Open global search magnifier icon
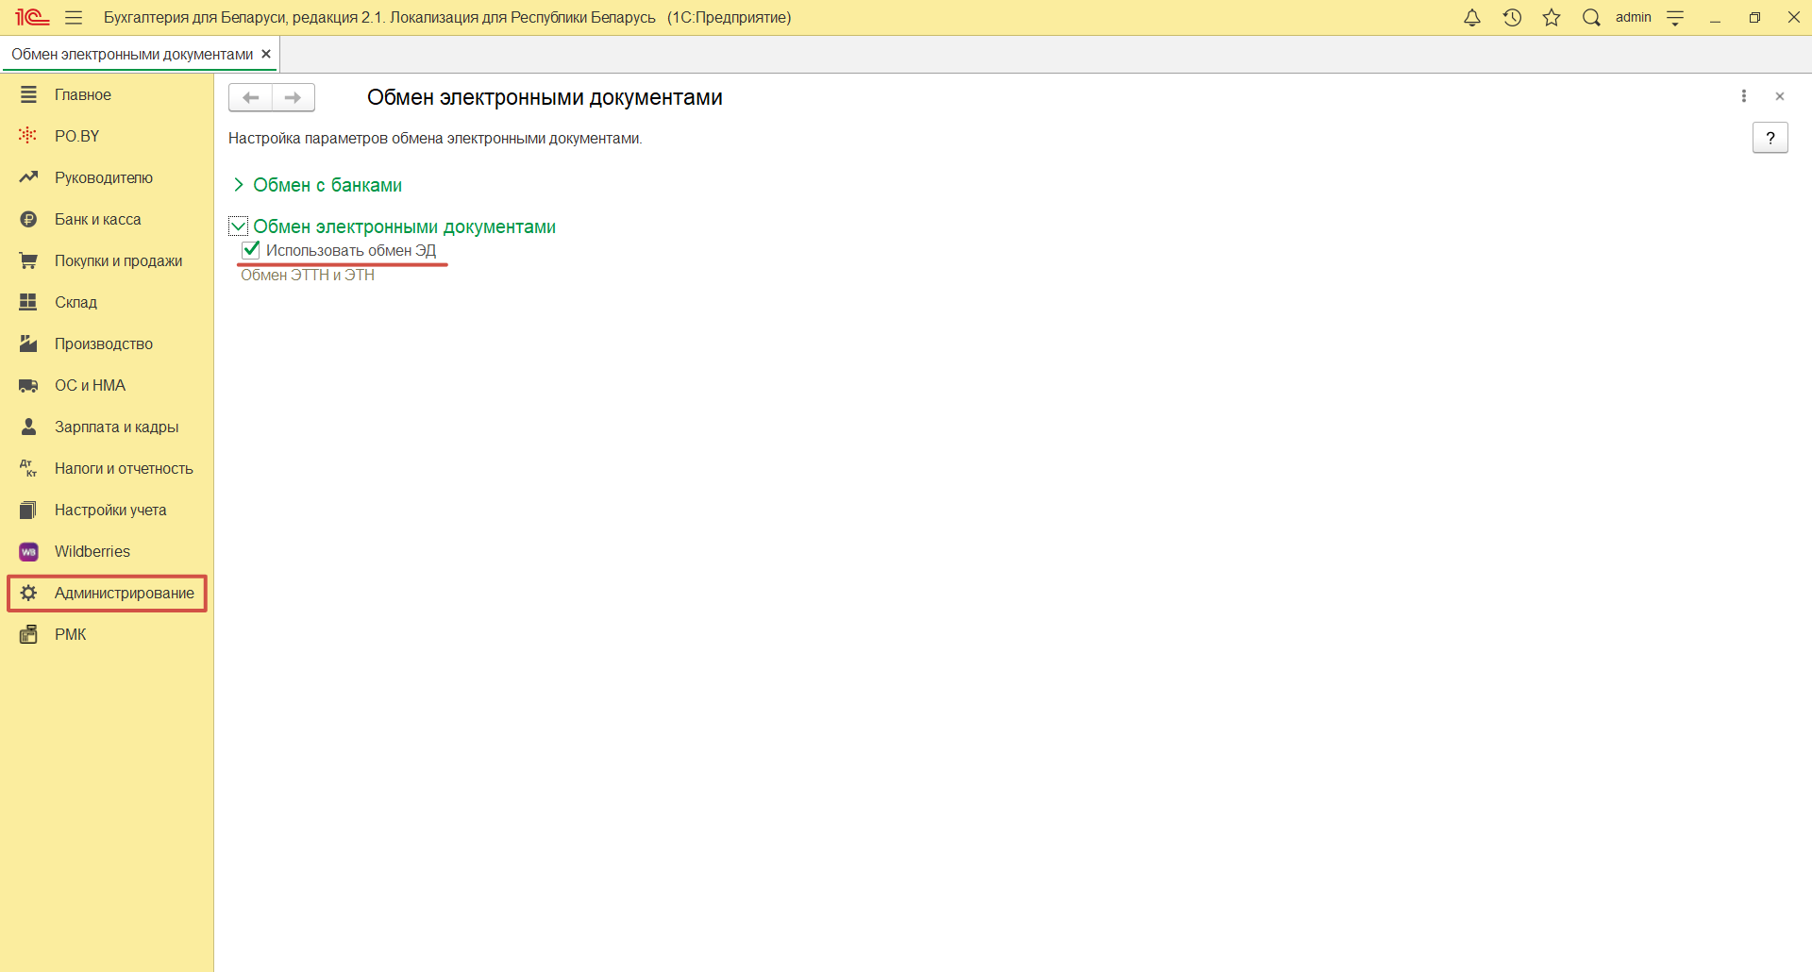 1591,17
